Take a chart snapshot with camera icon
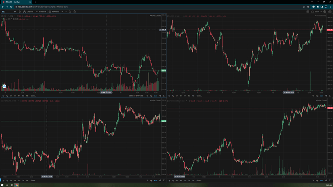Viewport: 333px width, 187px height. [330, 12]
